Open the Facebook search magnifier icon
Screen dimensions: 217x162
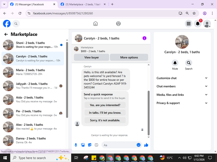(x=16, y=24)
